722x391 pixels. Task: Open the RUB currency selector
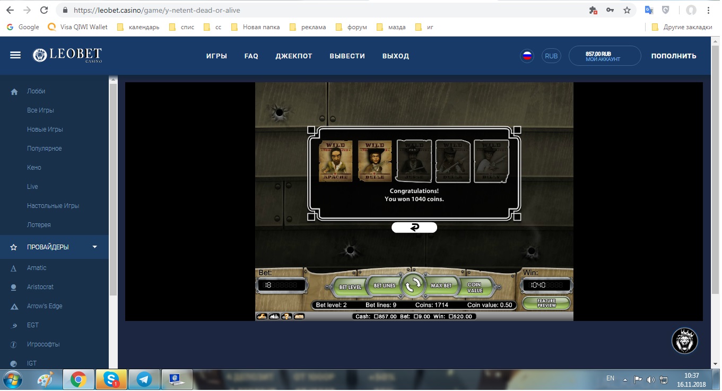tap(551, 56)
